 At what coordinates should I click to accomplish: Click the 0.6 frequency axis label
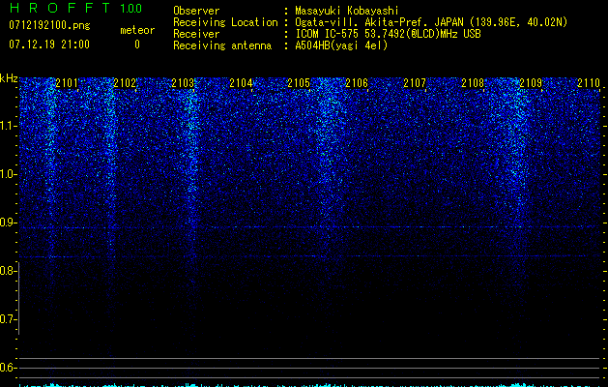click(x=8, y=368)
